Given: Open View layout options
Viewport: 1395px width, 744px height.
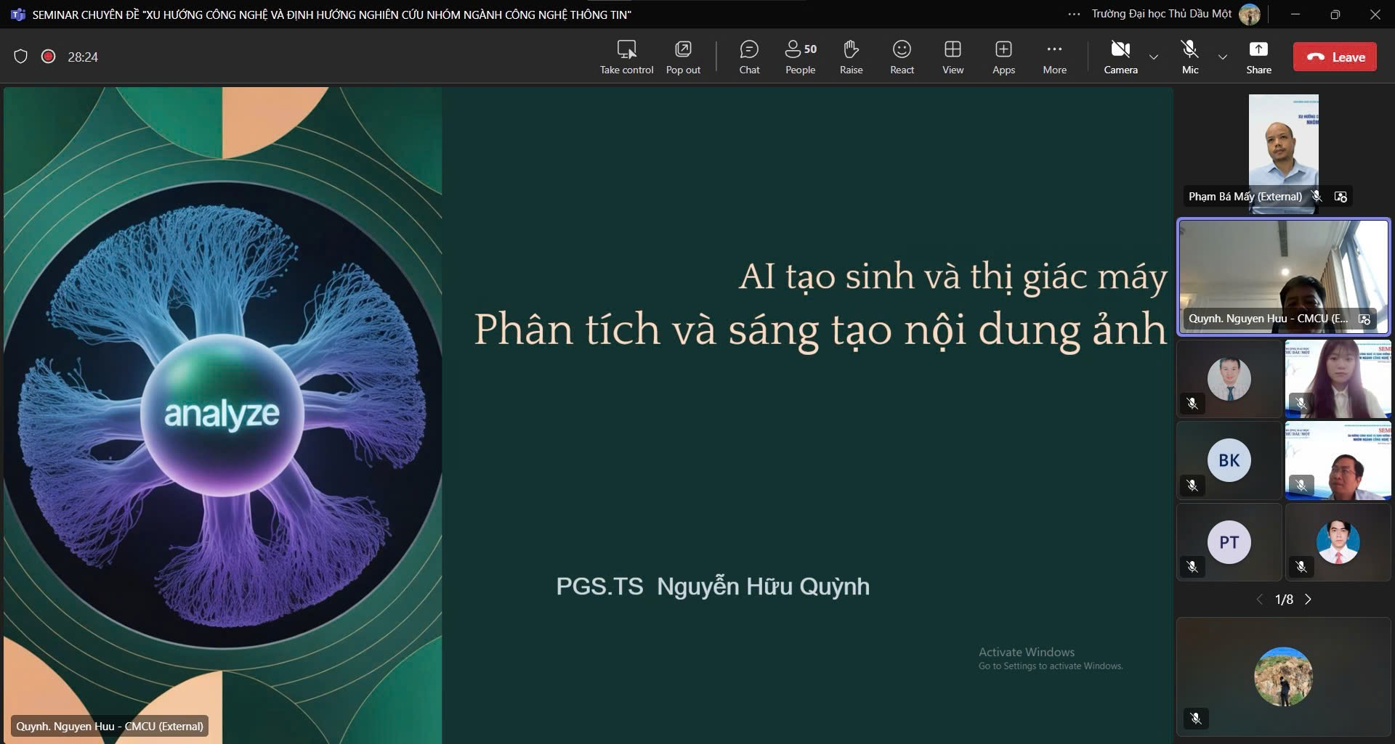Looking at the screenshot, I should (953, 57).
